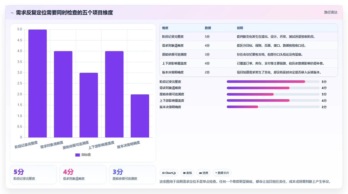This screenshot has height=194, width=348.
Task: Click the 2.5 y-axis tick label
Action: [20, 83]
